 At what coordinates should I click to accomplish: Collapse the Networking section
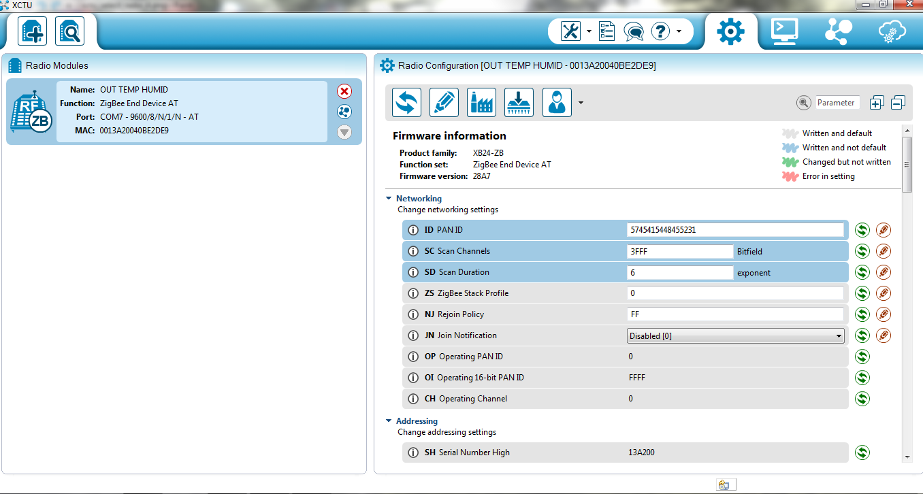click(x=389, y=199)
